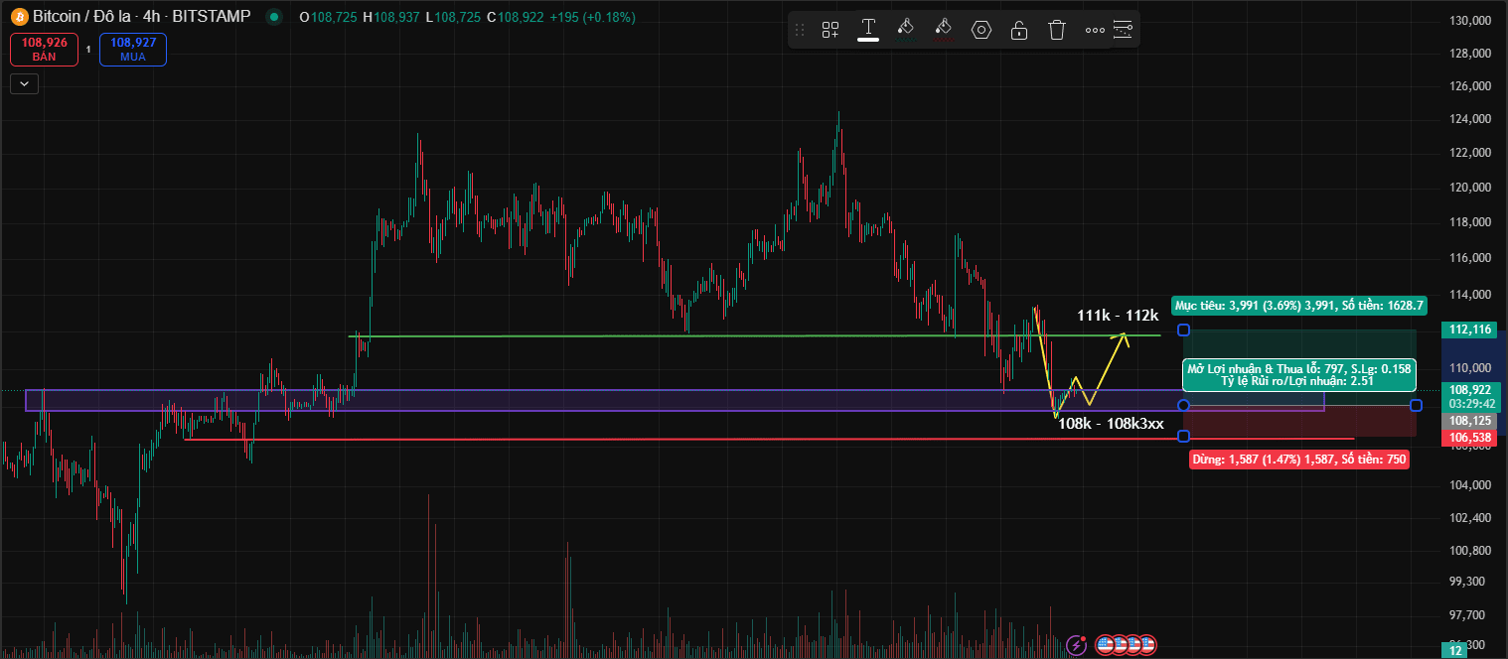Click the Bitcoin symbol logo icon
Image resolution: width=1508 pixels, height=659 pixels.
point(19,17)
